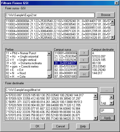Click the single left arrow remove button
The width and height of the screenshot is (120, 132).
[84, 60]
